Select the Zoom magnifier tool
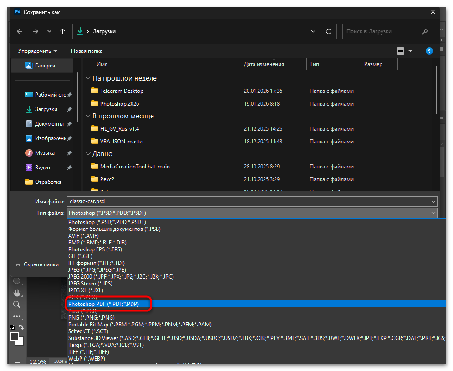 click(x=17, y=305)
